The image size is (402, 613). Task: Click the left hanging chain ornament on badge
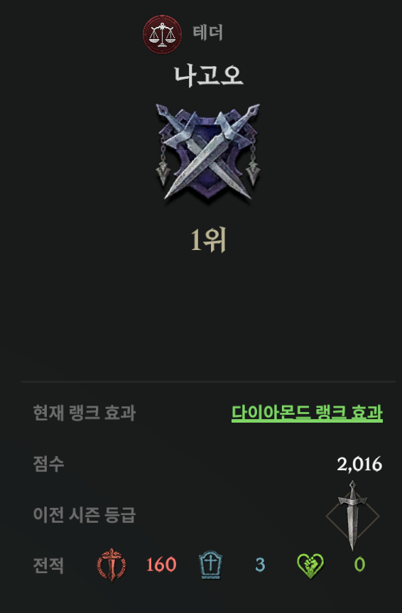click(x=164, y=161)
